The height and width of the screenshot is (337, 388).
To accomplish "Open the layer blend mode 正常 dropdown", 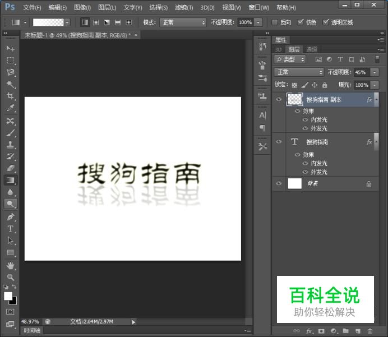I will (299, 72).
